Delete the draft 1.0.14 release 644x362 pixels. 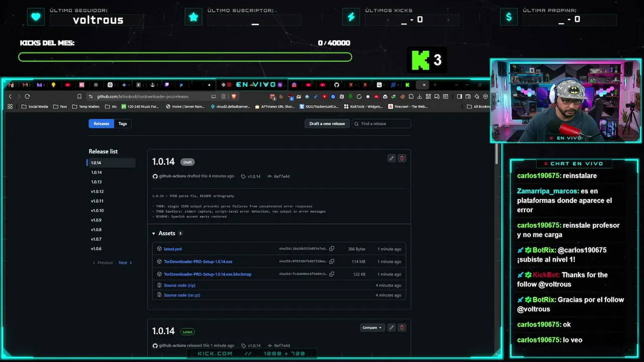401,158
